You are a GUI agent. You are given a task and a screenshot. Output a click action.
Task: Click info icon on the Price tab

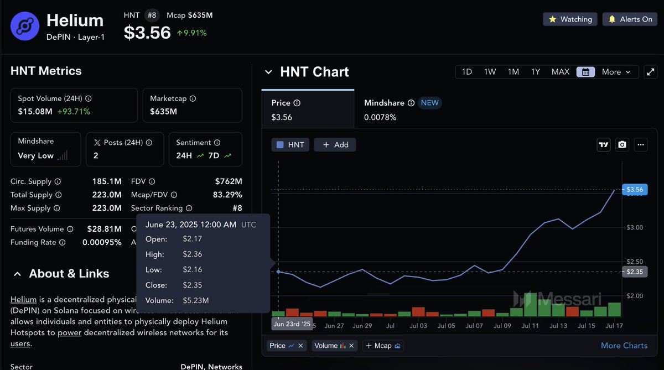click(x=297, y=103)
